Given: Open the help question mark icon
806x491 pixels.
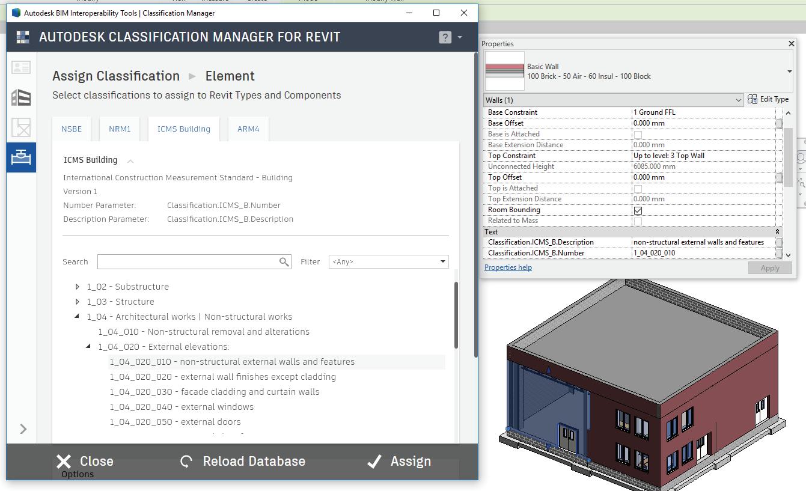Looking at the screenshot, I should coord(445,37).
